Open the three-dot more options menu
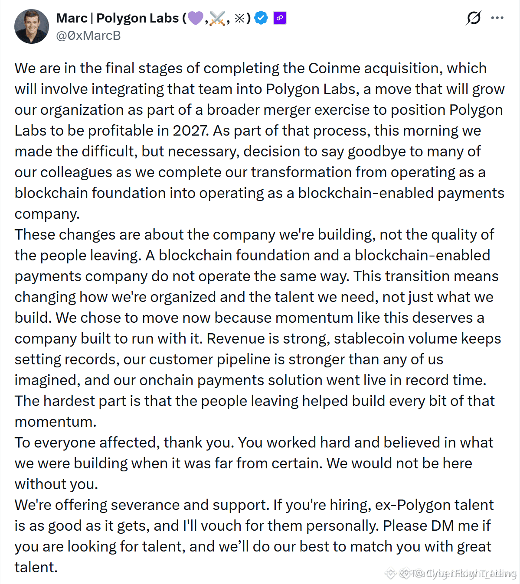 tap(497, 18)
